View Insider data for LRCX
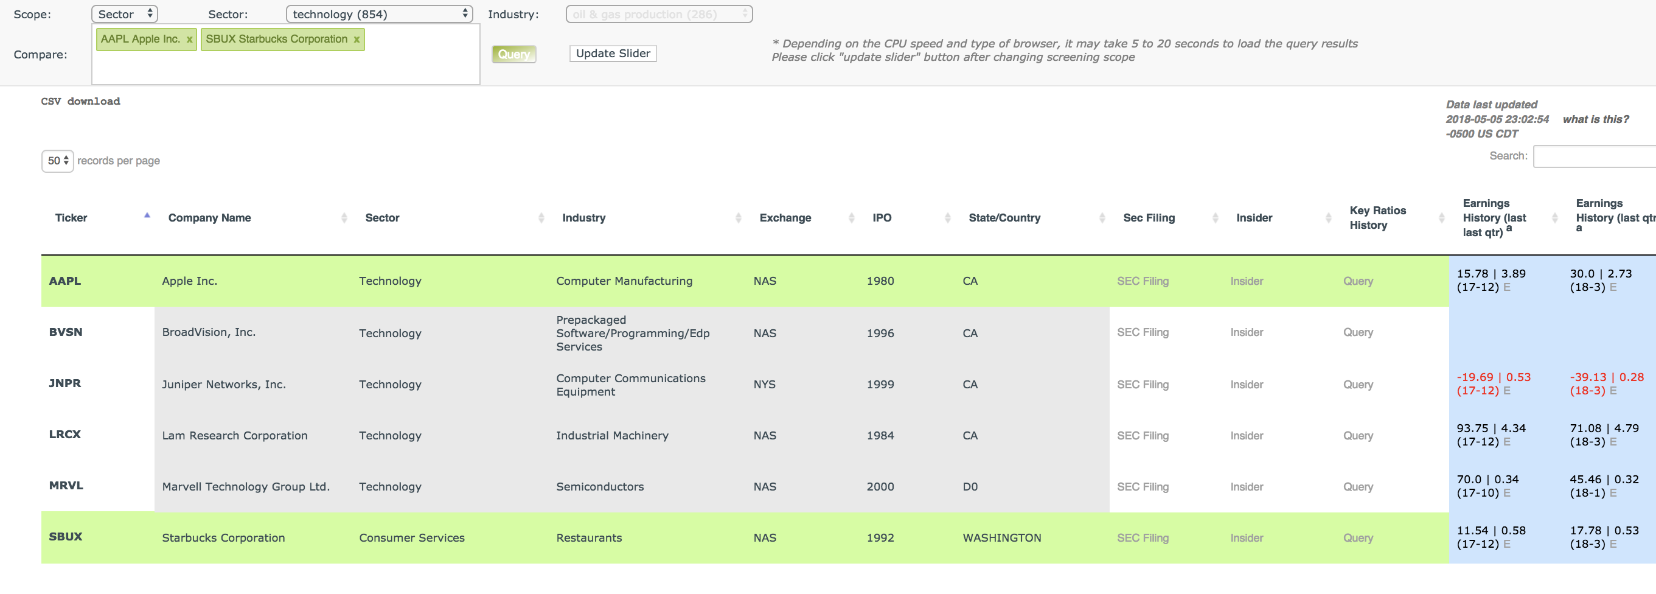 (1247, 436)
